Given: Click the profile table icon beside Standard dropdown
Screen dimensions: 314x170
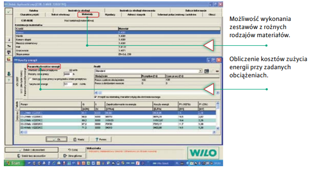Looking at the screenshot, I should 206,71.
